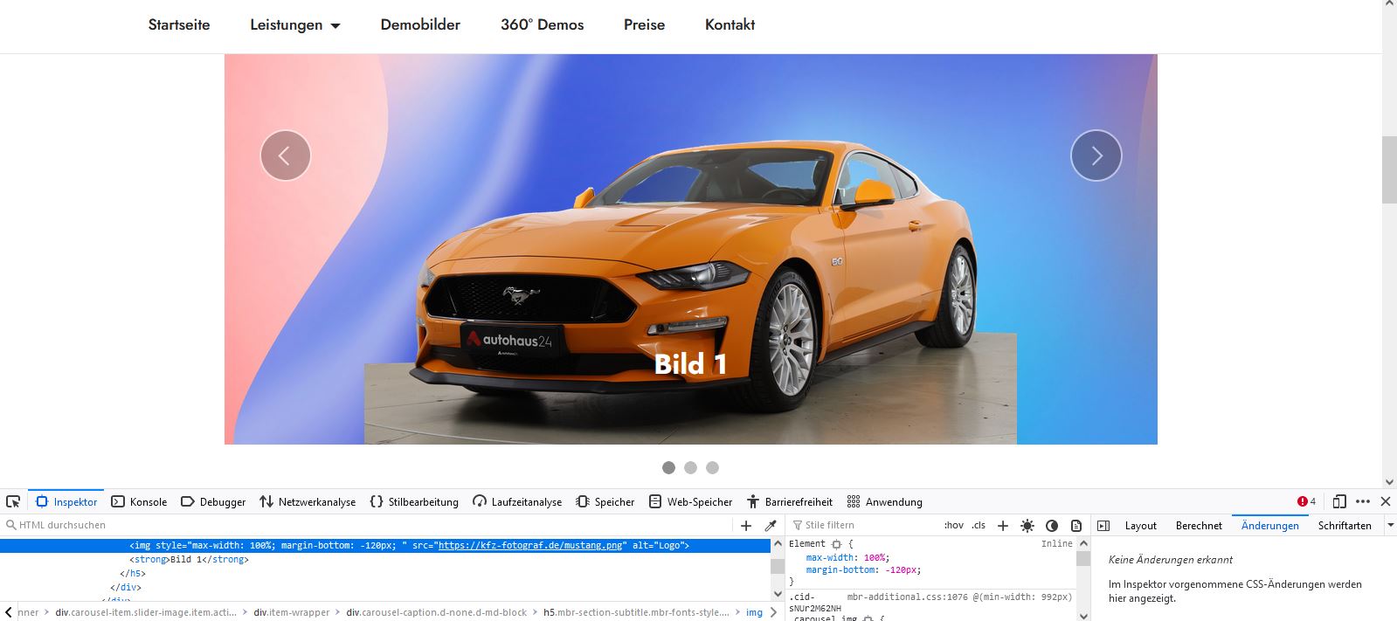The image size is (1397, 621).
Task: Open the Laufzeitanalyse panel
Action: point(517,501)
